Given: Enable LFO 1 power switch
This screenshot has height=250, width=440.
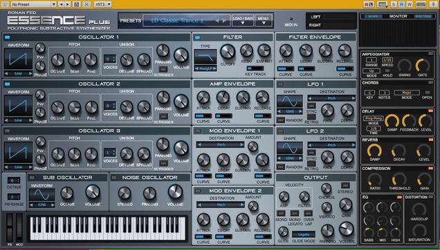Looking at the screenshot, I should click(280, 84).
